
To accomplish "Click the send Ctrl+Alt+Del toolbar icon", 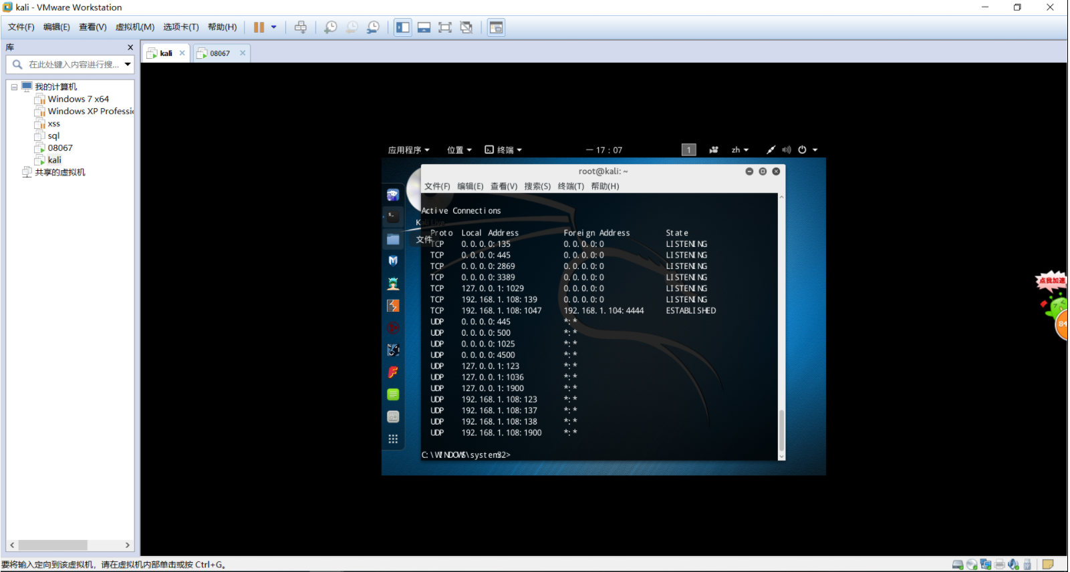I will [x=301, y=27].
